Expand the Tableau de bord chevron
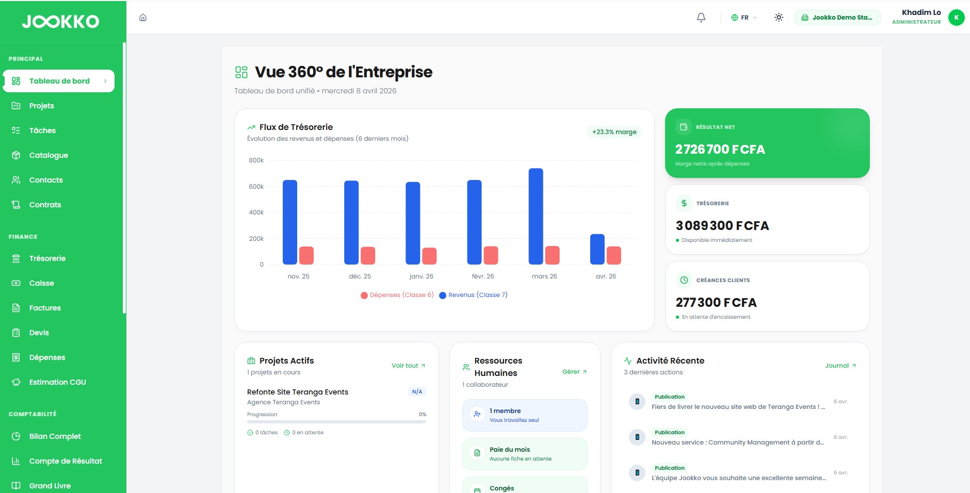 105,81
